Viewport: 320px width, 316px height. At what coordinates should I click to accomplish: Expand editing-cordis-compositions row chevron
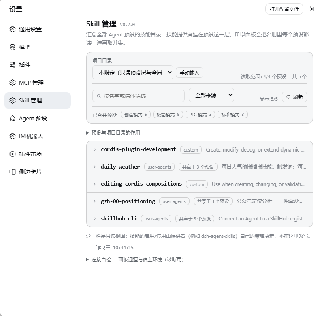coord(94,184)
